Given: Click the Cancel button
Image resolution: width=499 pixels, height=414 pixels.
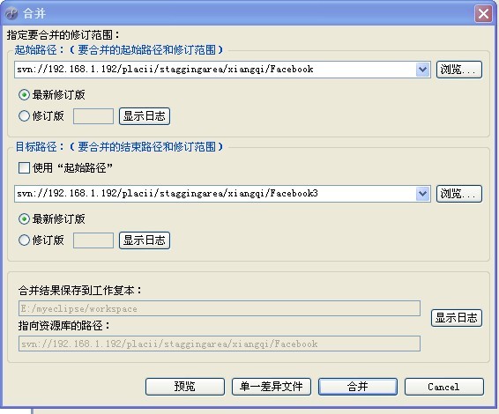Looking at the screenshot, I should coord(444,387).
